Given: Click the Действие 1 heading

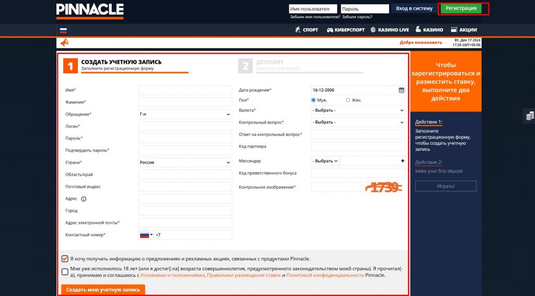Looking at the screenshot, I should pyautogui.click(x=428, y=122).
